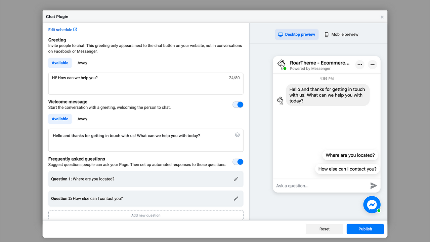Viewport: 430px width, 242px height.
Task: Minimize the chat window preview
Action: point(372,65)
